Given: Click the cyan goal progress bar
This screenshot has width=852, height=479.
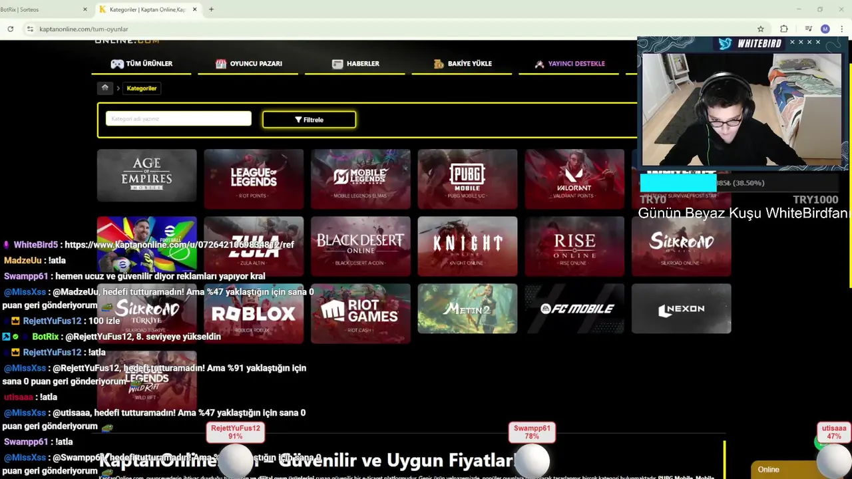Looking at the screenshot, I should pyautogui.click(x=678, y=183).
